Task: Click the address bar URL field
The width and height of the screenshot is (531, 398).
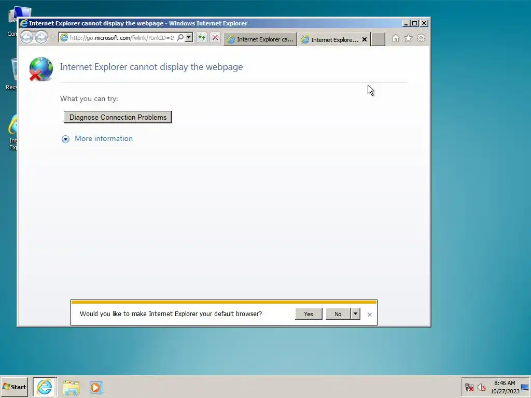Action: point(122,37)
